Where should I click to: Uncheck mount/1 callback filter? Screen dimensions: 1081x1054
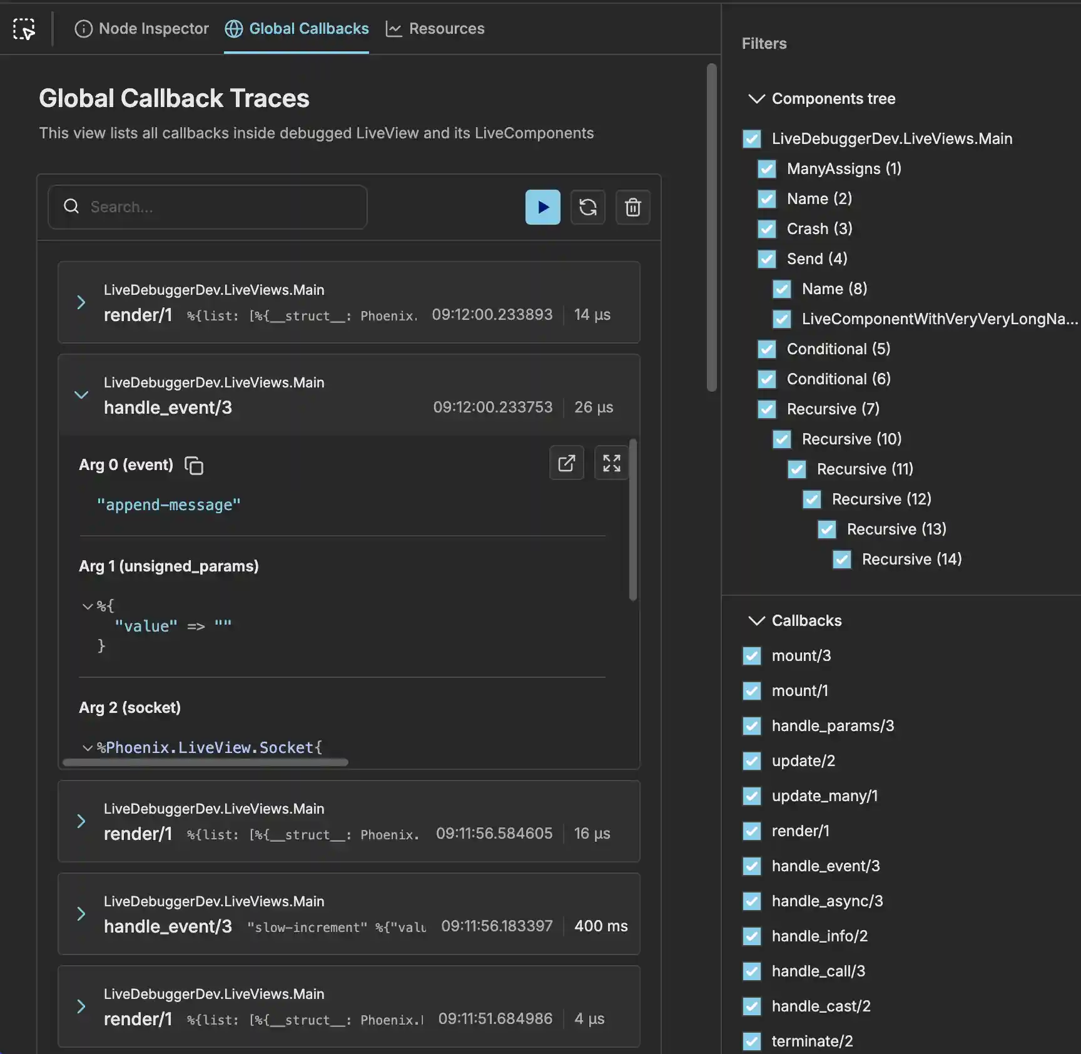pyautogui.click(x=752, y=691)
